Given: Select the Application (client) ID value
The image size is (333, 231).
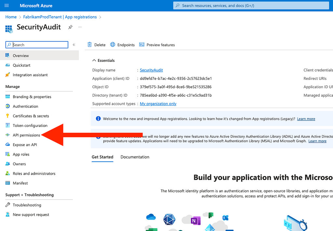Looking at the screenshot, I should click(176, 78).
